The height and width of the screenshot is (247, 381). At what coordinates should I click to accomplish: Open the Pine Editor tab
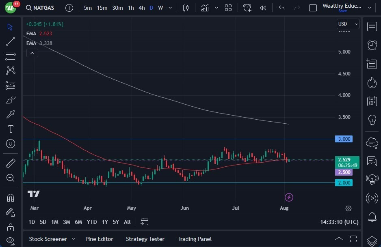pos(99,239)
